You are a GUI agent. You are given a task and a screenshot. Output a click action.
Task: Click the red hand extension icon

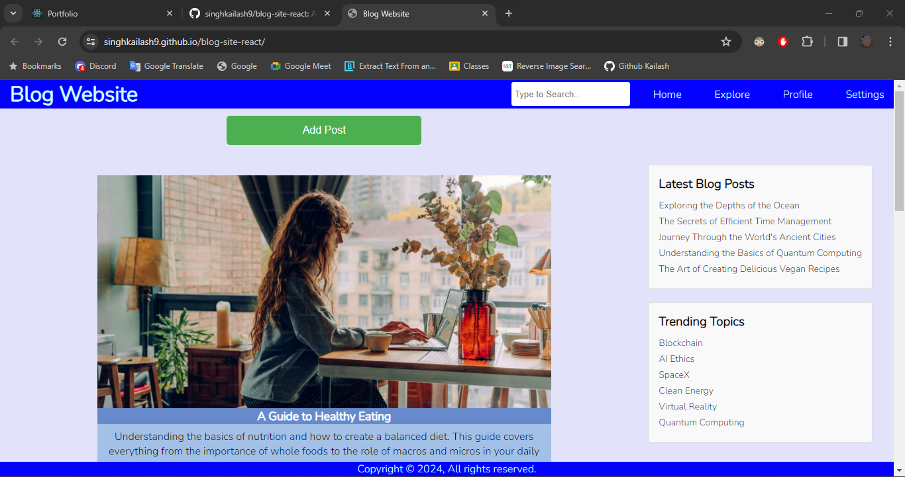[783, 42]
